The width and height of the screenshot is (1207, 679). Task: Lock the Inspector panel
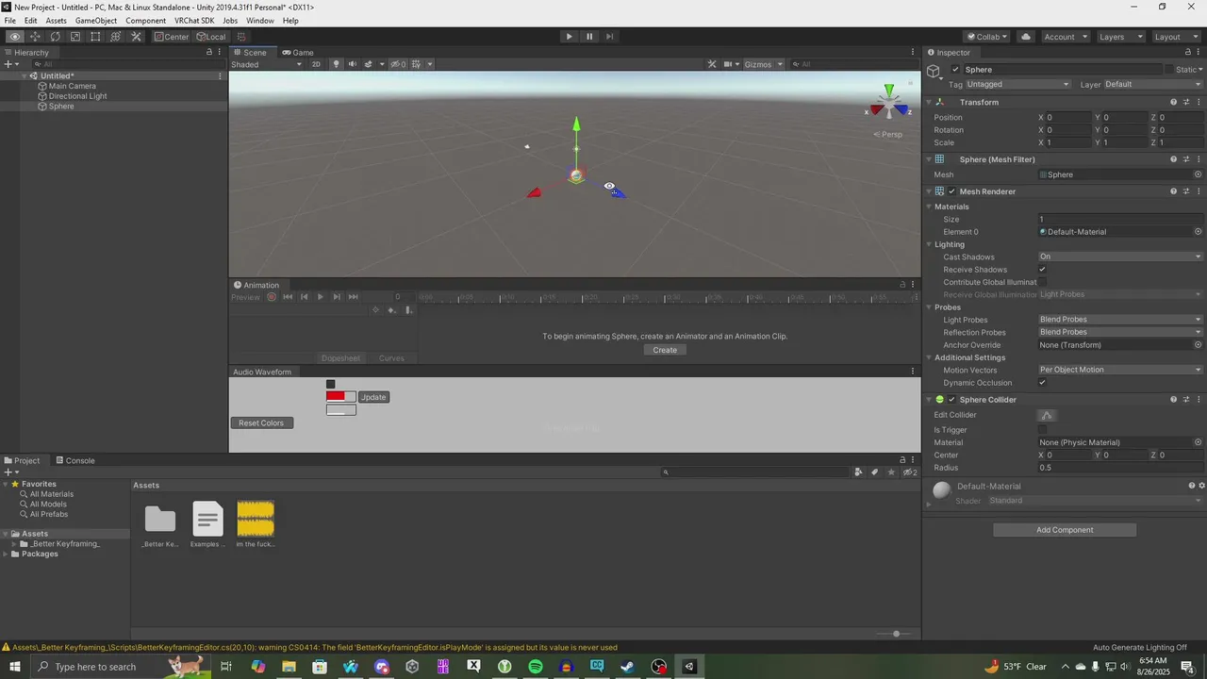point(1188,53)
